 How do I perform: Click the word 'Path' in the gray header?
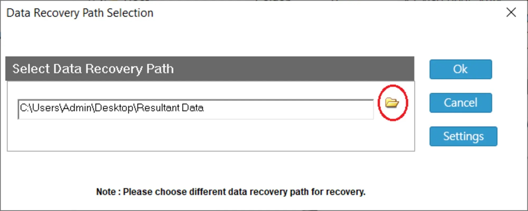coord(160,69)
